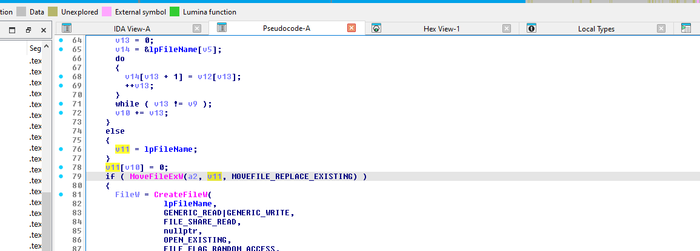Toggle breakpoint dot on line 79

(x=61, y=177)
